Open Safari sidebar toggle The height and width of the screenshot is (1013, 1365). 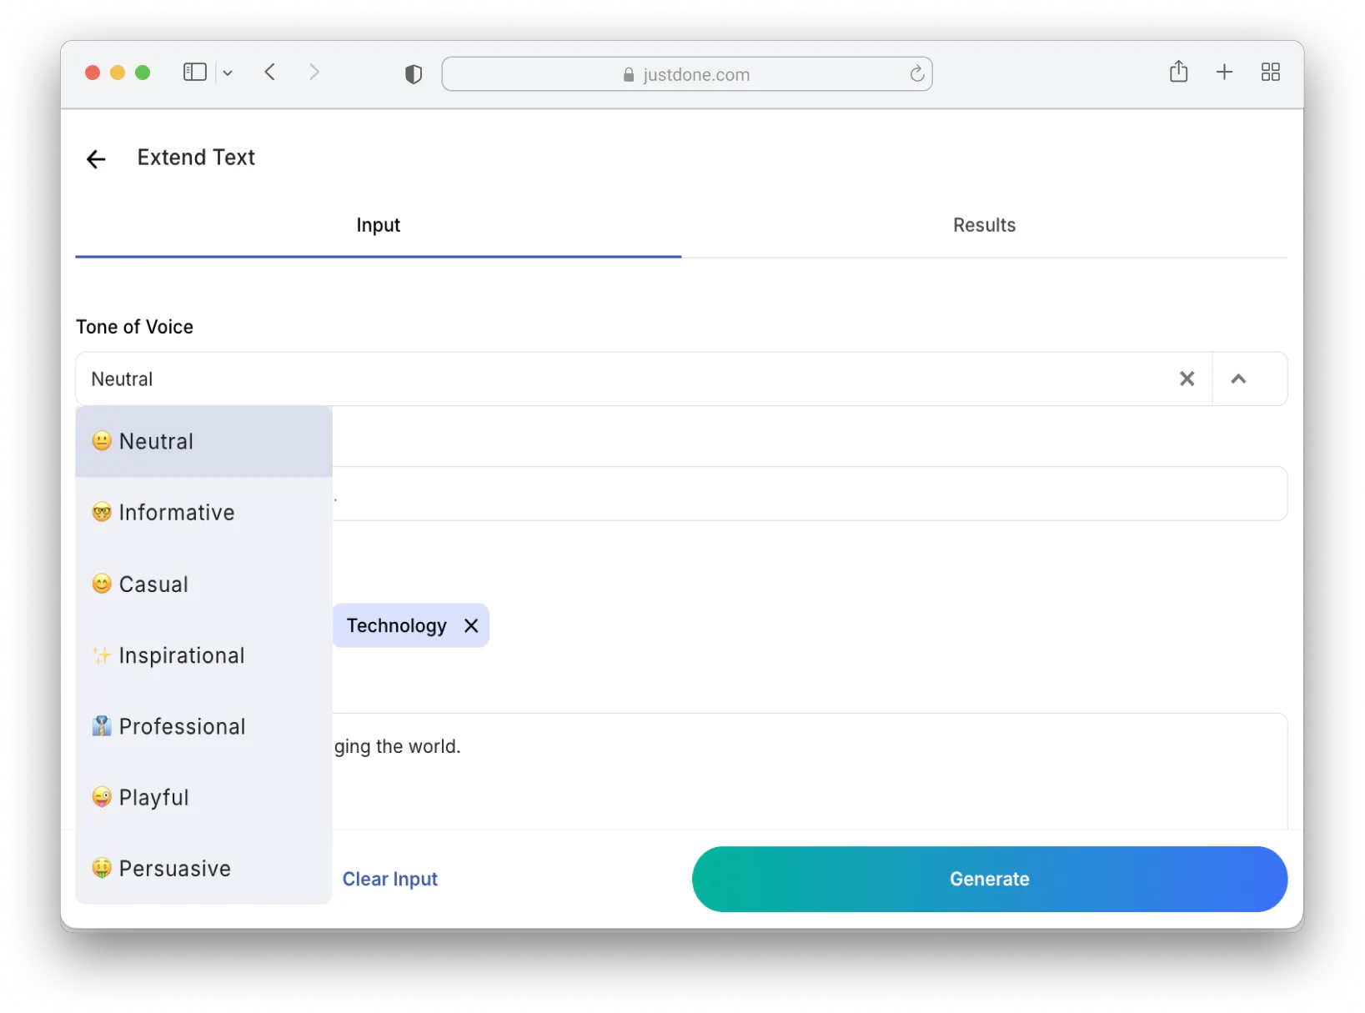194,73
